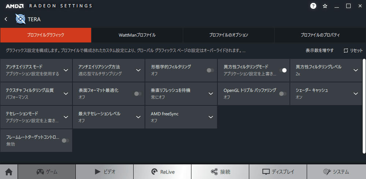
Task: Enable フレームレートターゲットコントロール switch
Action: pyautogui.click(x=66, y=141)
